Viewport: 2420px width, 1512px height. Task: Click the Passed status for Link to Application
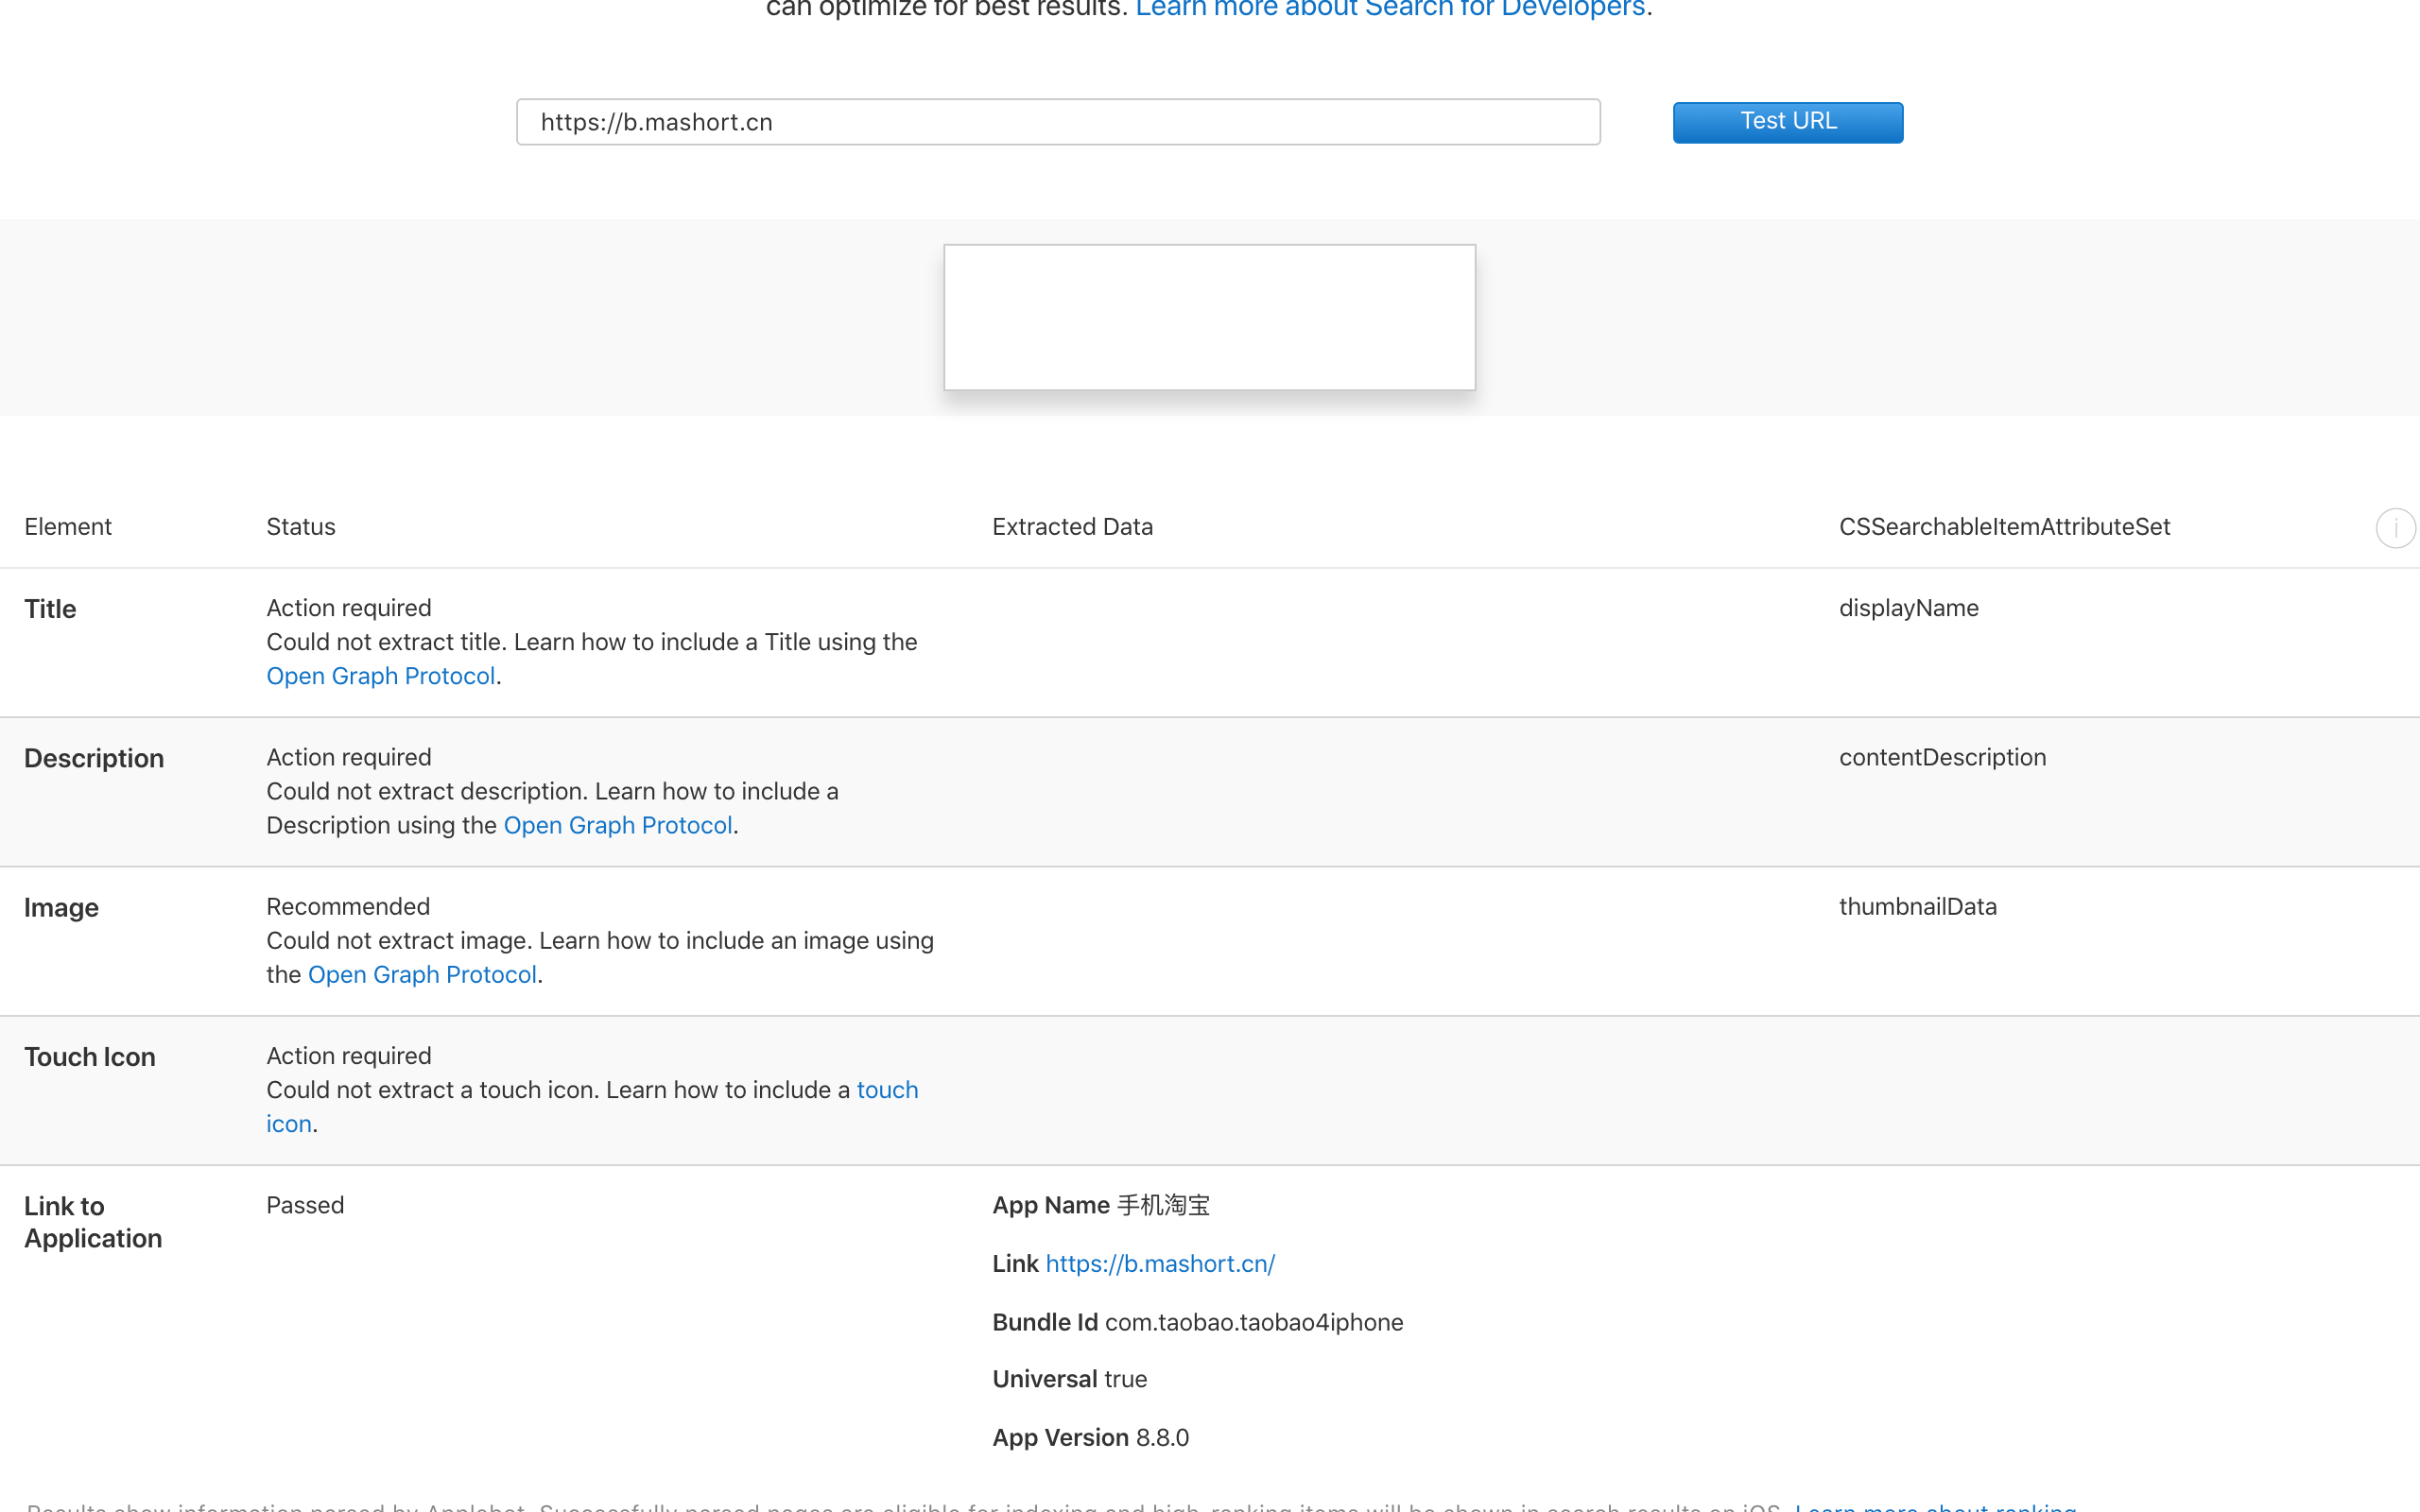tap(304, 1204)
